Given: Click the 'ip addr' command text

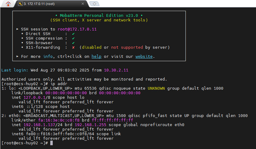Looking at the screenshot, I should pos(59,84).
